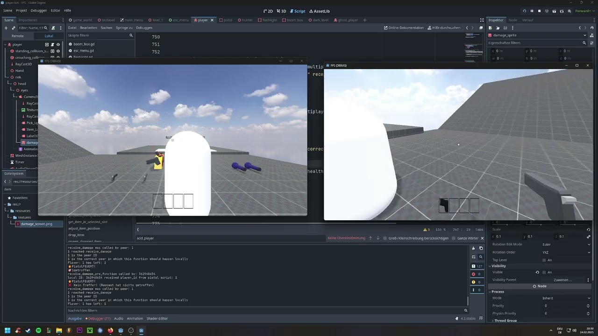Copy the output log with the copy icon

[x=481, y=248]
